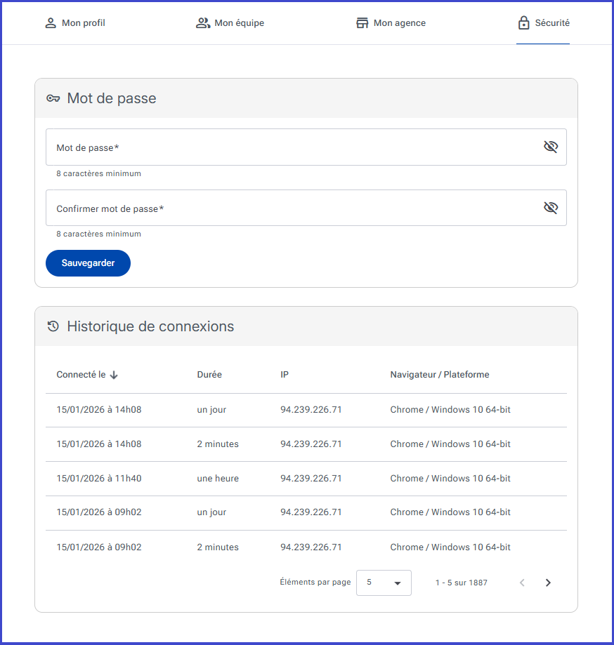Click the history clock icon near Historique de connexions
614x645 pixels.
click(x=53, y=326)
